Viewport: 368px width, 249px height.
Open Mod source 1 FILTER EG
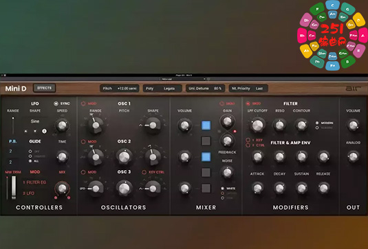pyautogui.click(x=34, y=182)
